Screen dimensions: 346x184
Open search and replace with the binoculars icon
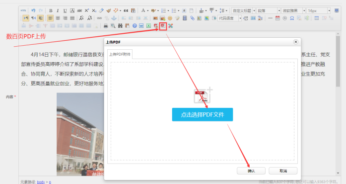120,26
